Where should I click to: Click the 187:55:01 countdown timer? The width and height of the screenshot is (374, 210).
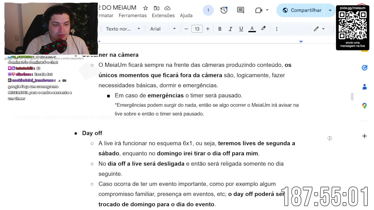click(325, 197)
